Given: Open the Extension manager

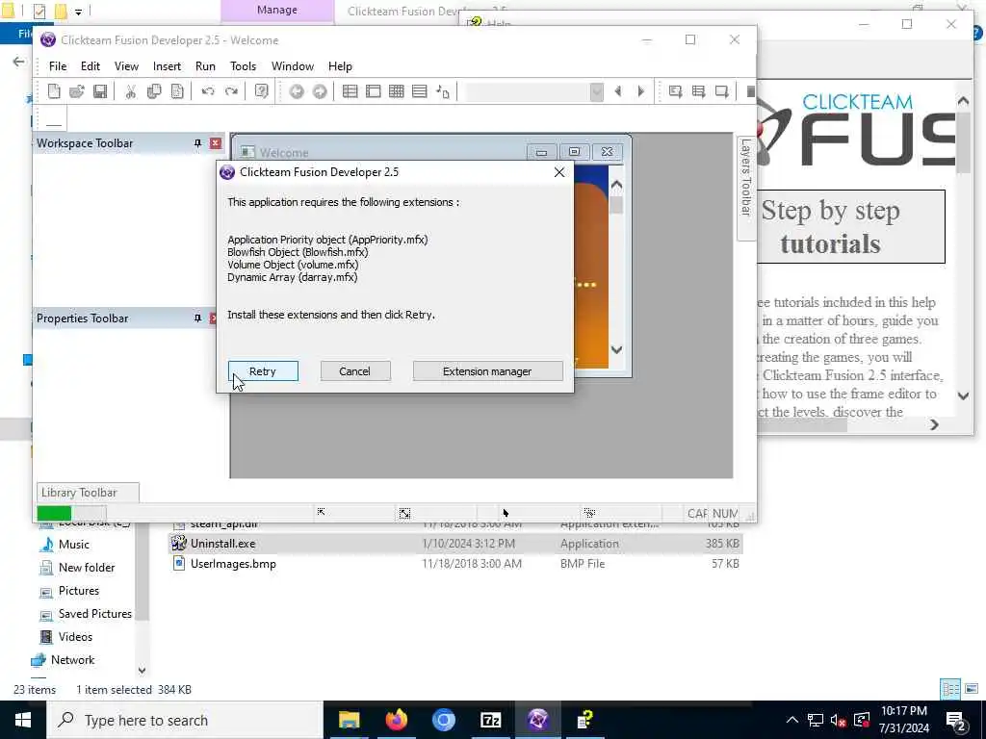Looking at the screenshot, I should [x=487, y=371].
